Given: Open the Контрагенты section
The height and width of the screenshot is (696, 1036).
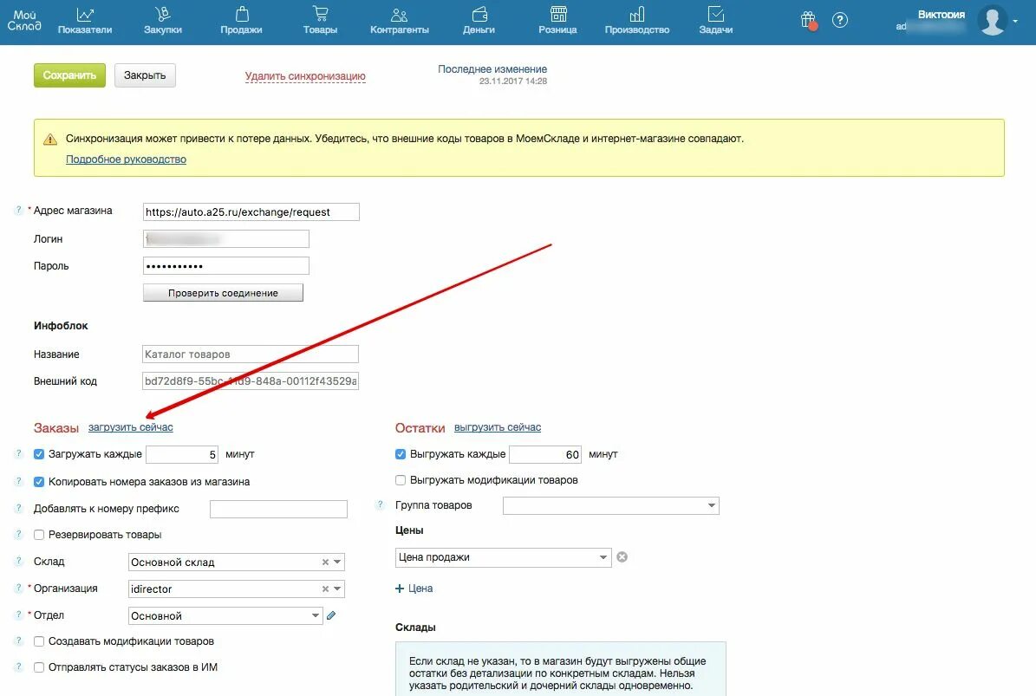Looking at the screenshot, I should pos(399,21).
